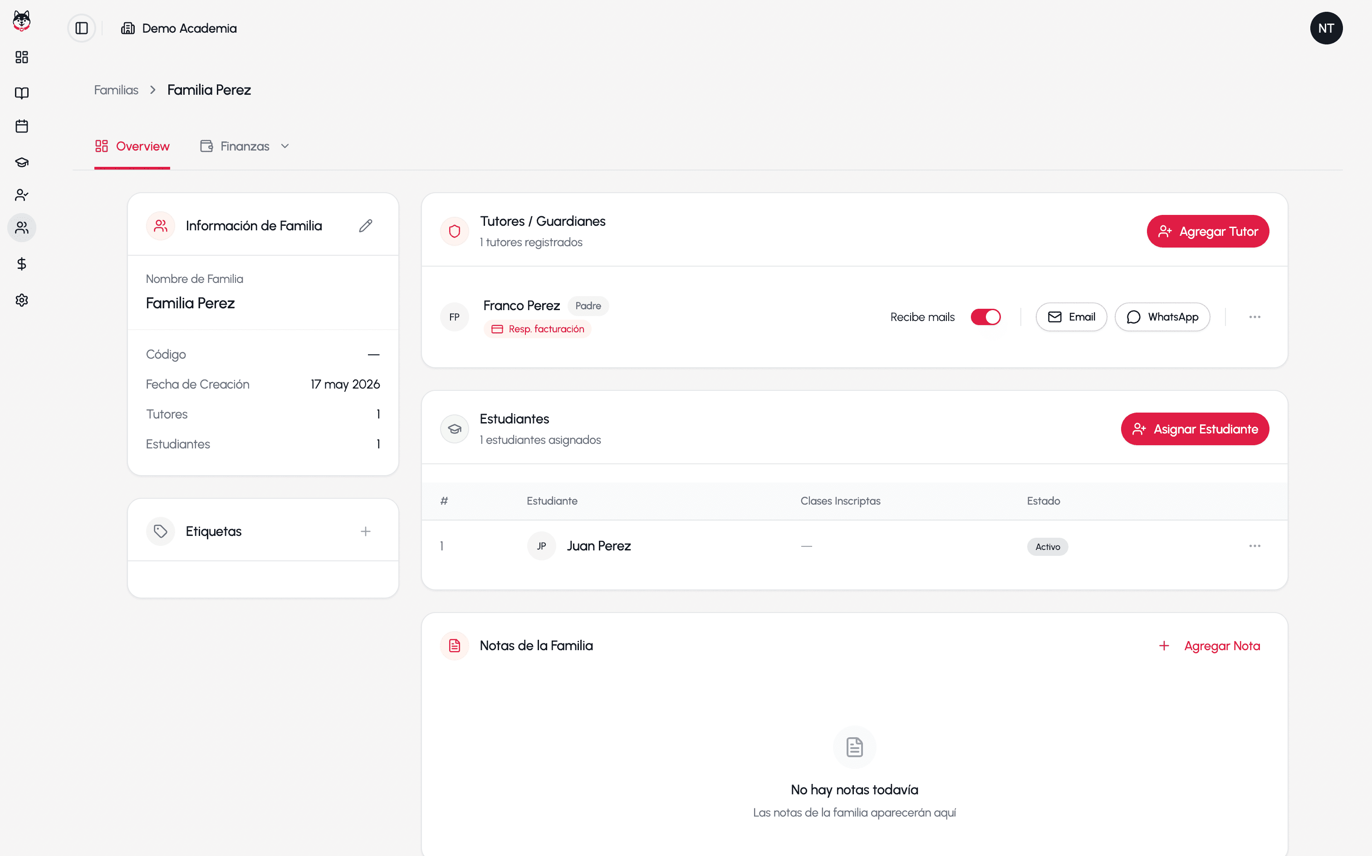
Task: Open the open-book icon in sidebar
Action: pos(21,93)
